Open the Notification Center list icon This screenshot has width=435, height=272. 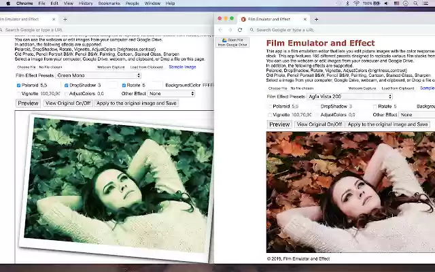[425, 3]
